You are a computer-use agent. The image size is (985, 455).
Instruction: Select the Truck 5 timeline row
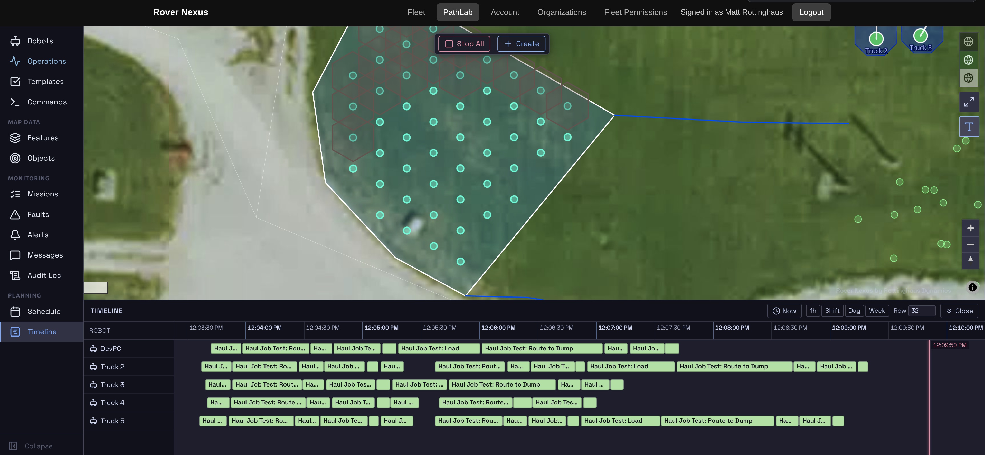(x=128, y=421)
